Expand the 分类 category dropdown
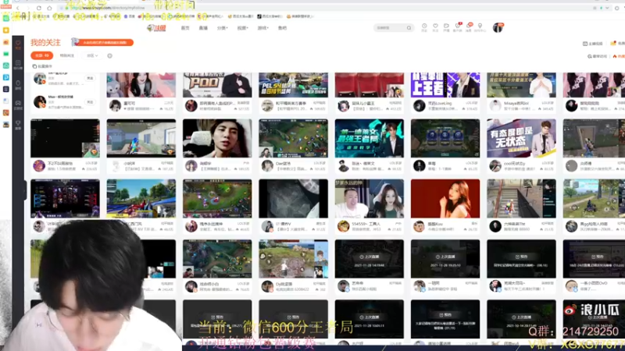 223,28
